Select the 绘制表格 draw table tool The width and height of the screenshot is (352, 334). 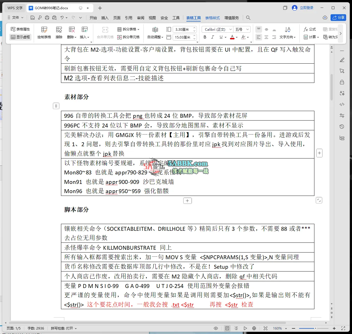(44, 32)
